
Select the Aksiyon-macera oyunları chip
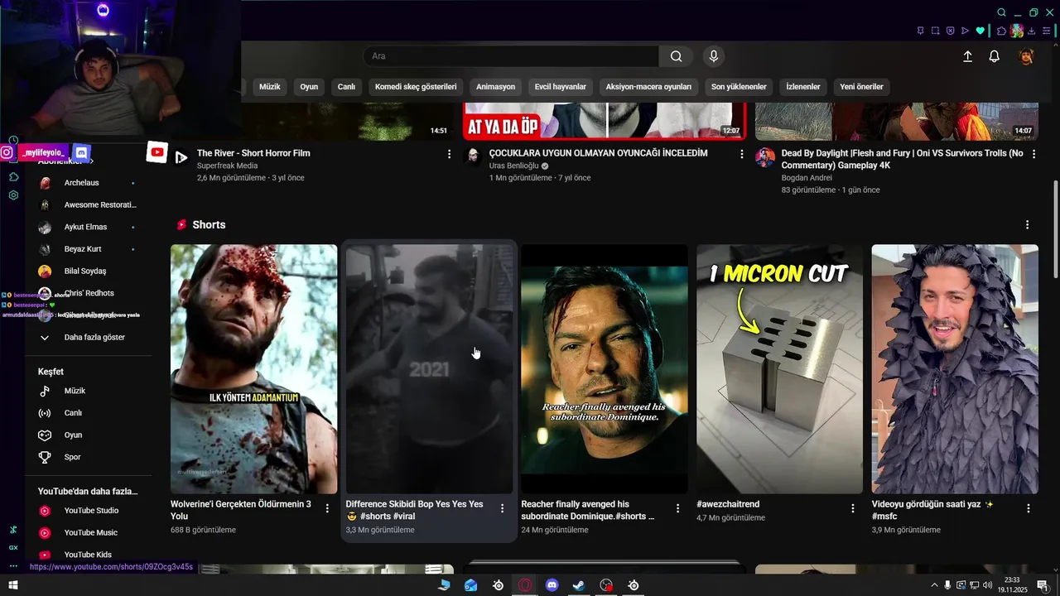[648, 86]
